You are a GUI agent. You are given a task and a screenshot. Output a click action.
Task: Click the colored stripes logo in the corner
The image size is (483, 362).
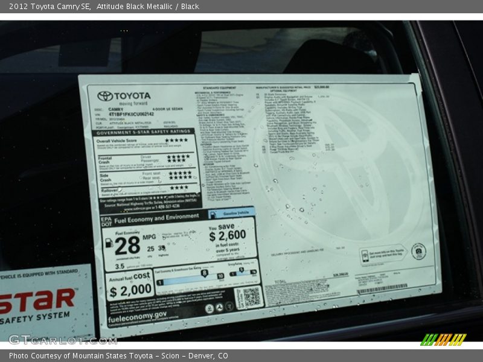click(443, 339)
